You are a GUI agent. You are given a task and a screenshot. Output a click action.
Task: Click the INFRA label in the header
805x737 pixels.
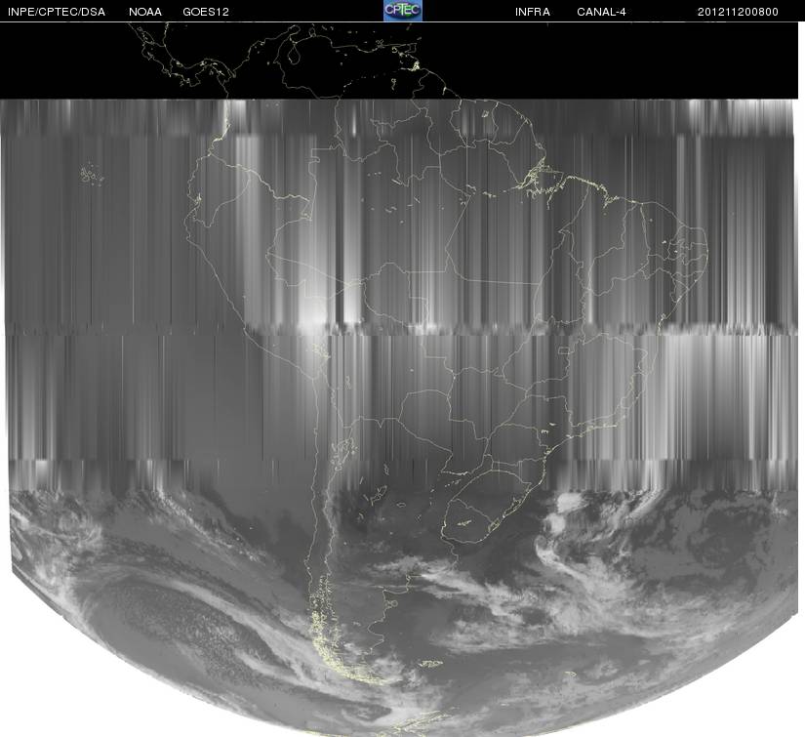point(533,12)
